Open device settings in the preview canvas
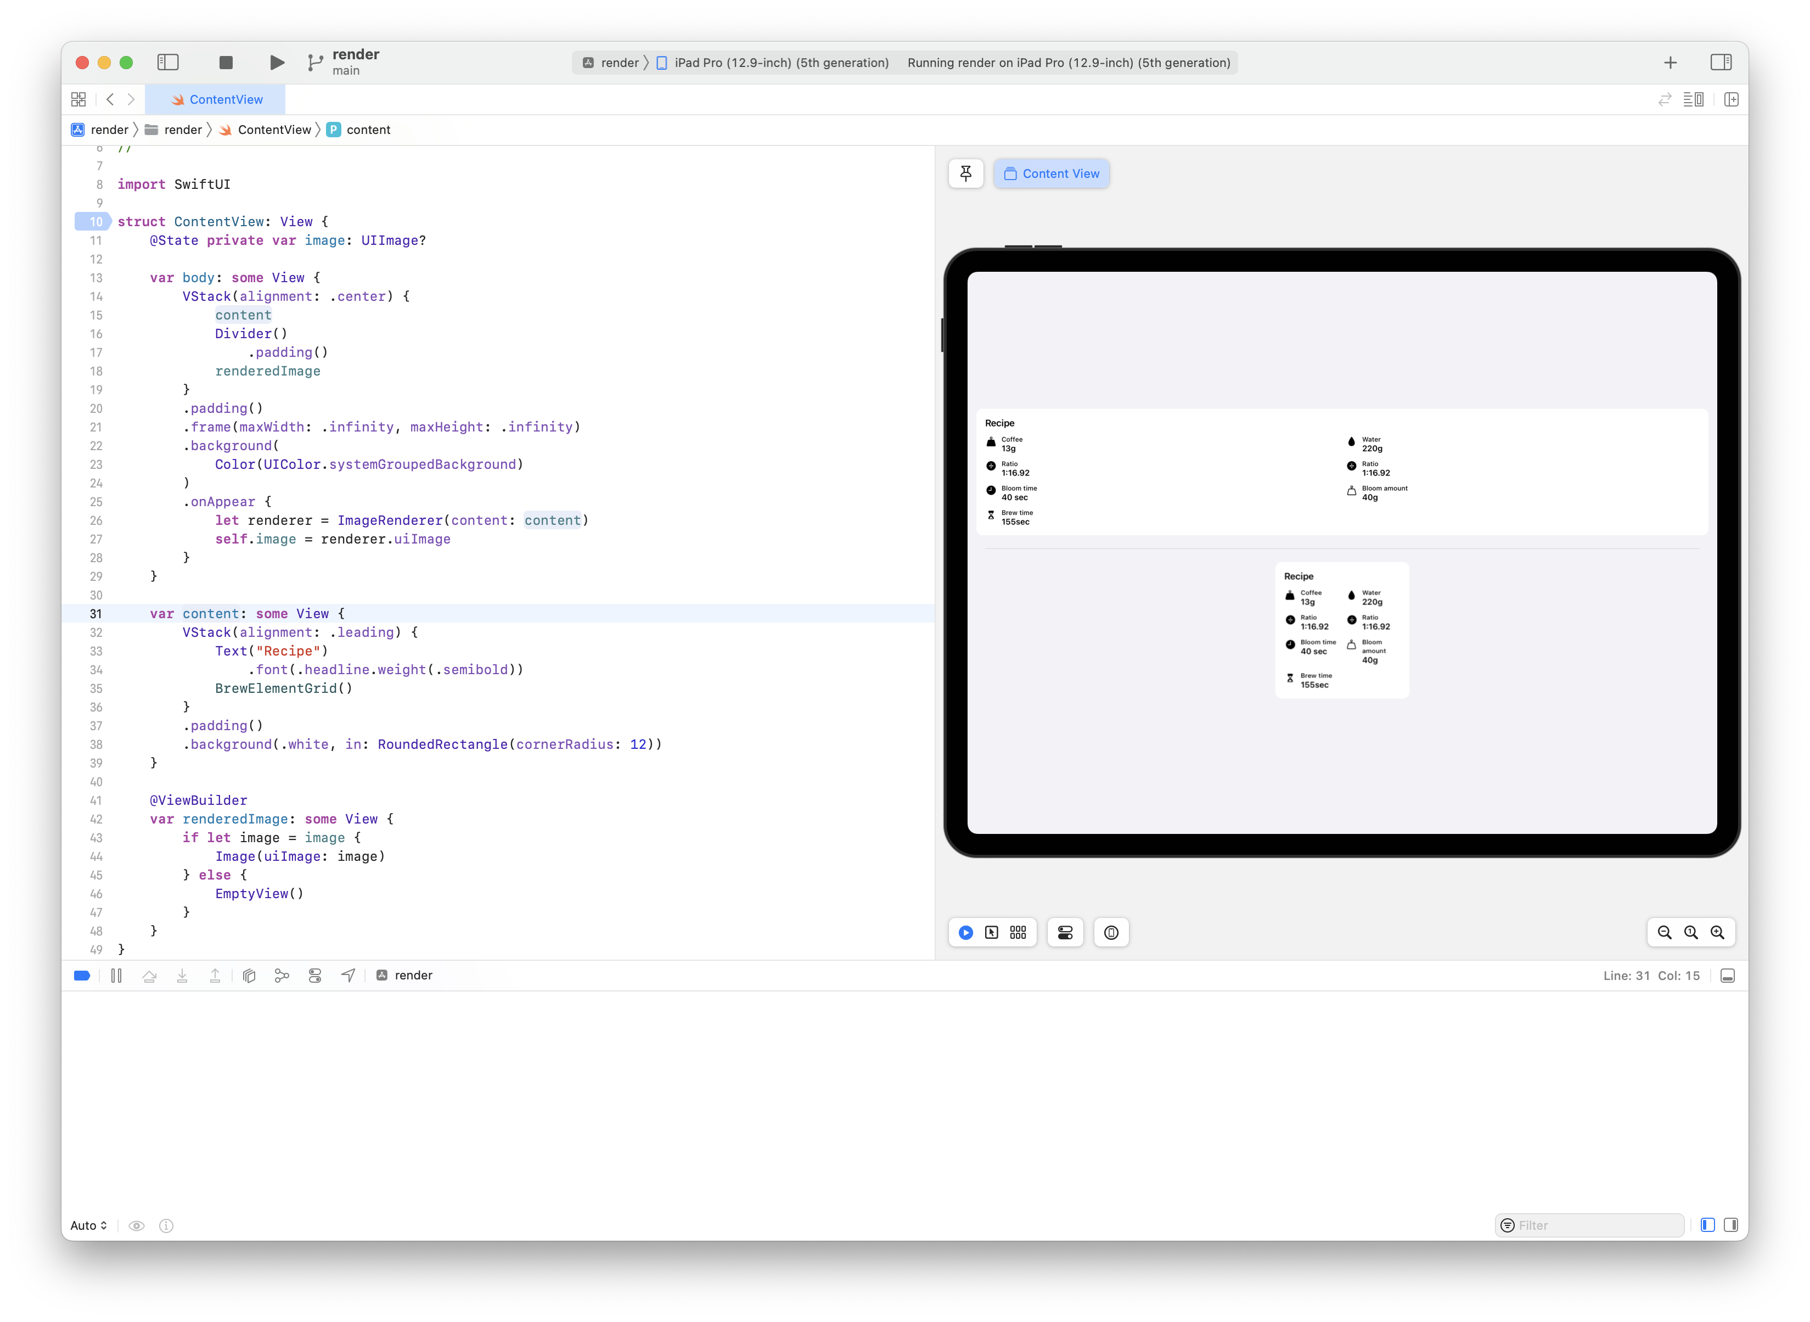This screenshot has height=1322, width=1810. tap(1065, 932)
